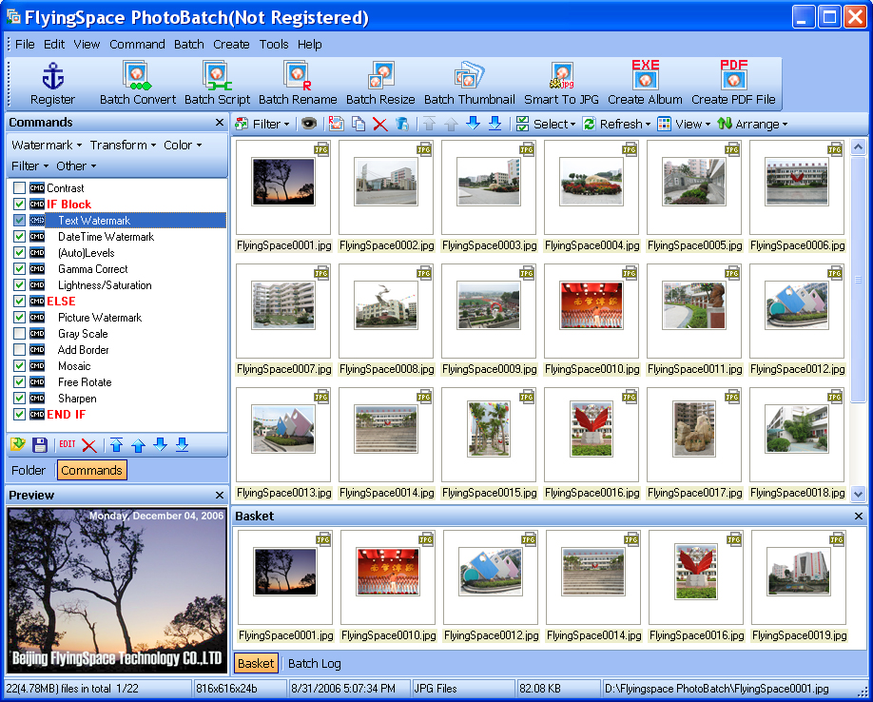This screenshot has height=702, width=873.
Task: Click the recycle bin icon in file toolbar
Action: point(402,124)
